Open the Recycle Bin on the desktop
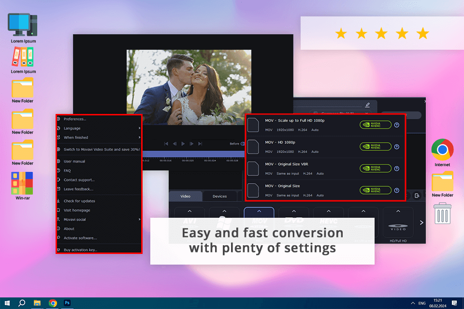 click(x=442, y=213)
